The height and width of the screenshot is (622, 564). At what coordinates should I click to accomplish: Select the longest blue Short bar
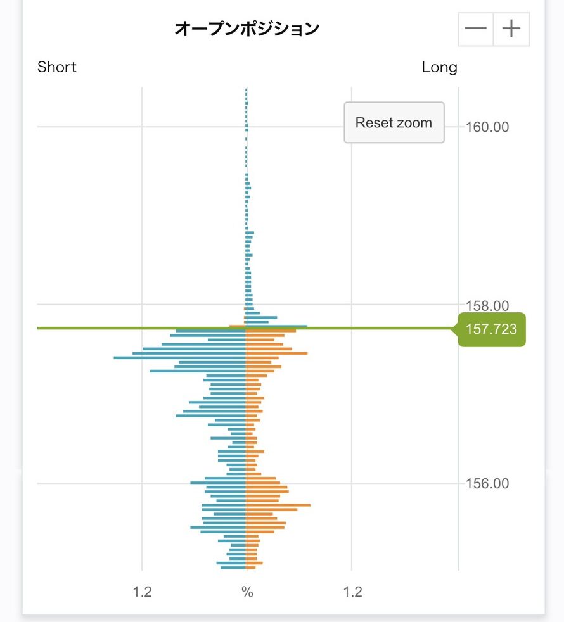coord(179,358)
